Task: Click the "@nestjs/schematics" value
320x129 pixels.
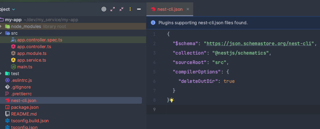Action: pyautogui.click(x=241, y=53)
